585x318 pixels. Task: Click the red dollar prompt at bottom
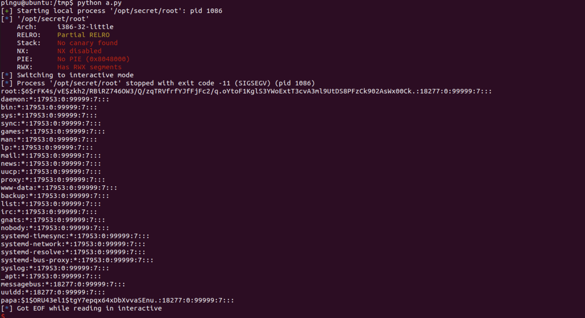(3, 316)
